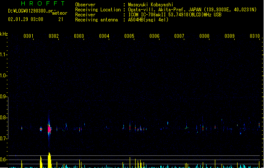Screen dimensions: 264x168
Task: Click the kHz axis unit label
Action: coord(4,34)
